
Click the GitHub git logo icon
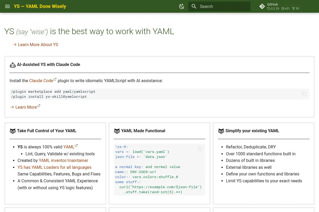click(x=262, y=6)
